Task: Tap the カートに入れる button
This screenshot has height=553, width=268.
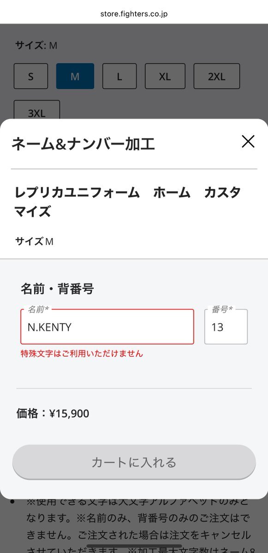Action: [x=134, y=462]
